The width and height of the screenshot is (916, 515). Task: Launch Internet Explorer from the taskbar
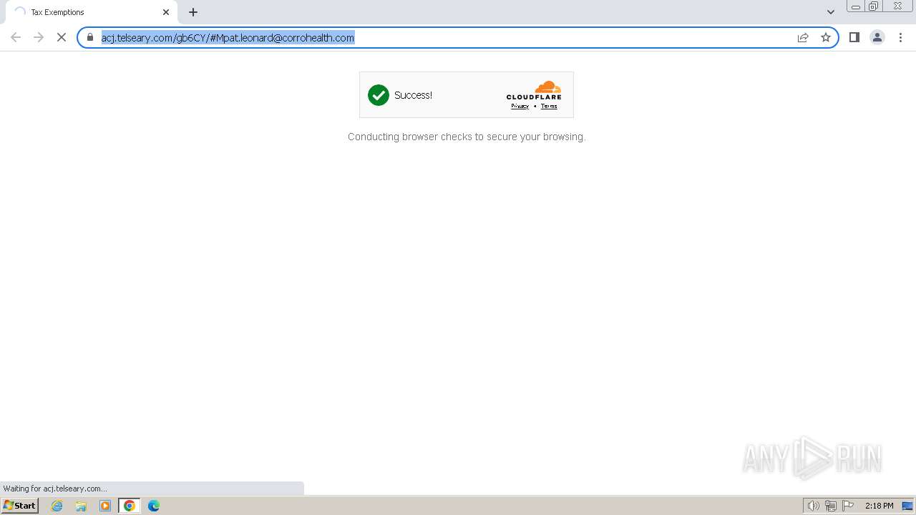coord(57,506)
